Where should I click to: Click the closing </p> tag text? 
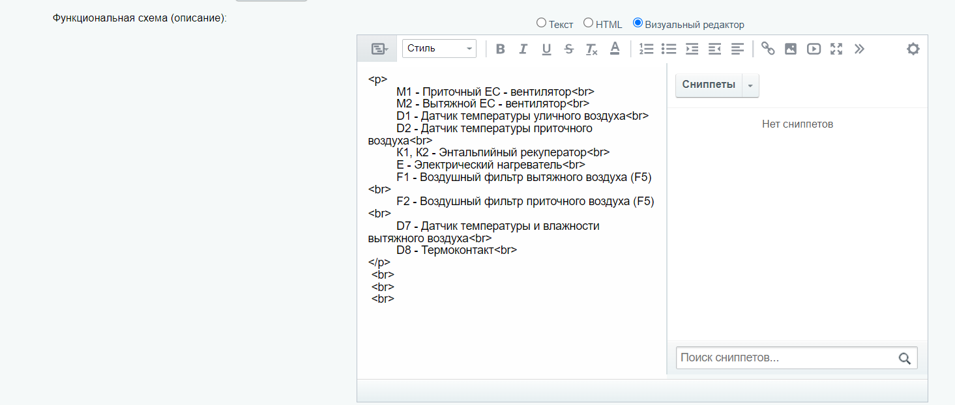[379, 262]
